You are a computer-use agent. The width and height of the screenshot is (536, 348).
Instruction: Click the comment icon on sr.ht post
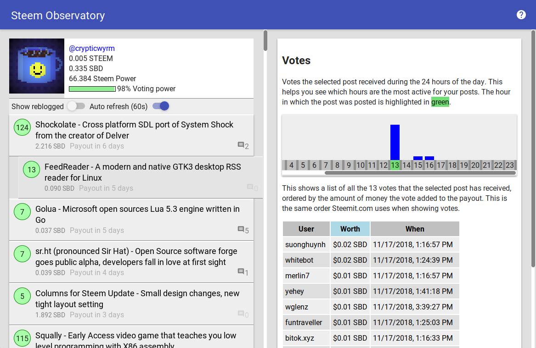pyautogui.click(x=241, y=271)
